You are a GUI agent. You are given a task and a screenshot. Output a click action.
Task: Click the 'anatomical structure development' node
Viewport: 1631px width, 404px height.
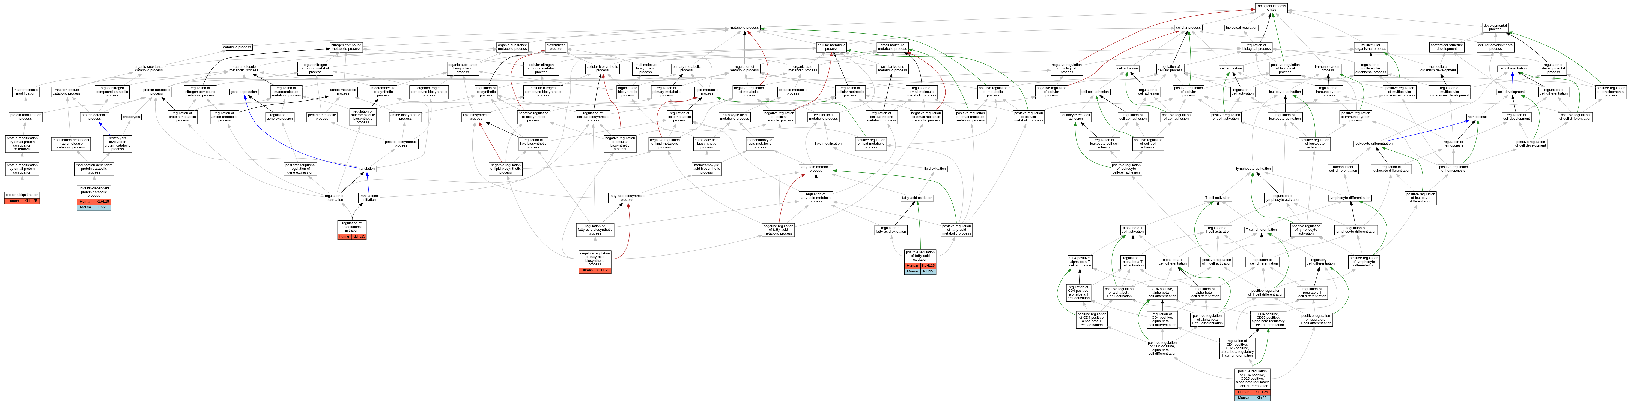point(1447,47)
